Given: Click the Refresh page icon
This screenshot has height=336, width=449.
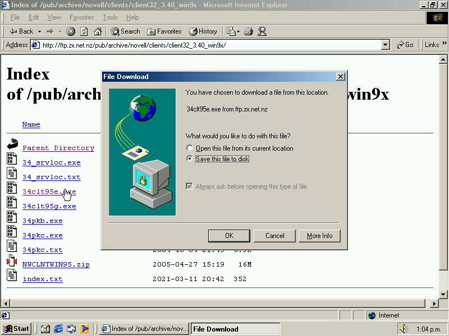Looking at the screenshot, I should (84, 31).
